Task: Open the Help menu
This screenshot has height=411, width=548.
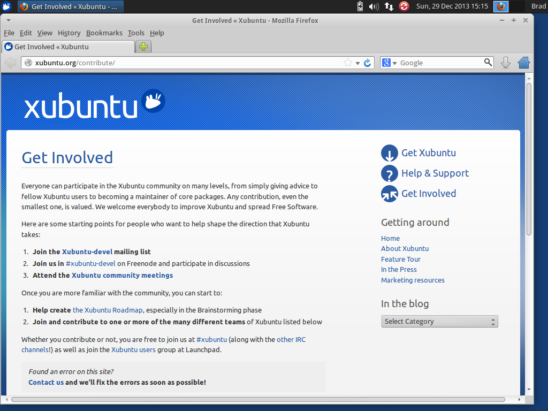Action: click(x=157, y=33)
